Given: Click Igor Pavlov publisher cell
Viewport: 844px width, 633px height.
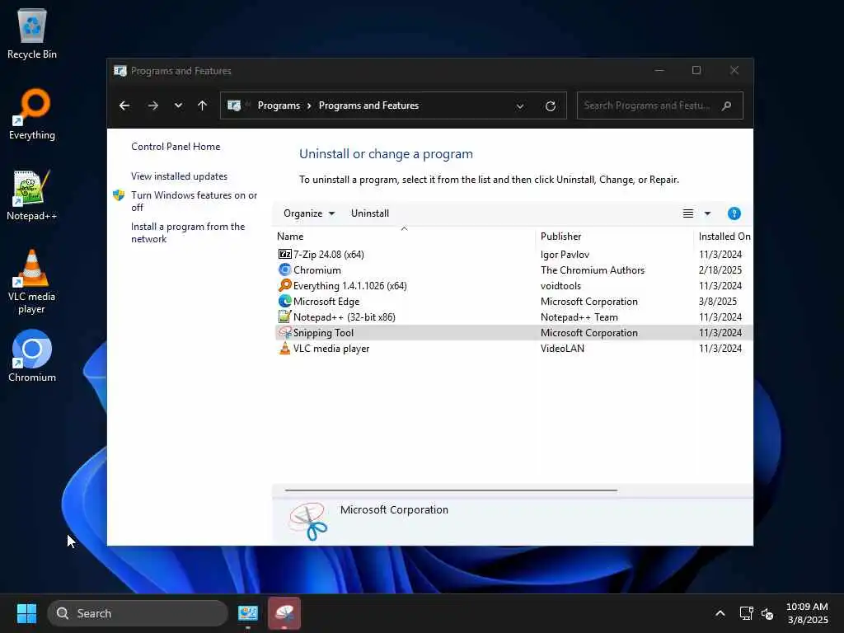Looking at the screenshot, I should point(565,254).
